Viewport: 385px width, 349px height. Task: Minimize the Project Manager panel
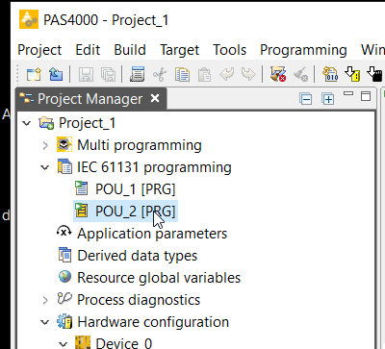click(x=348, y=94)
